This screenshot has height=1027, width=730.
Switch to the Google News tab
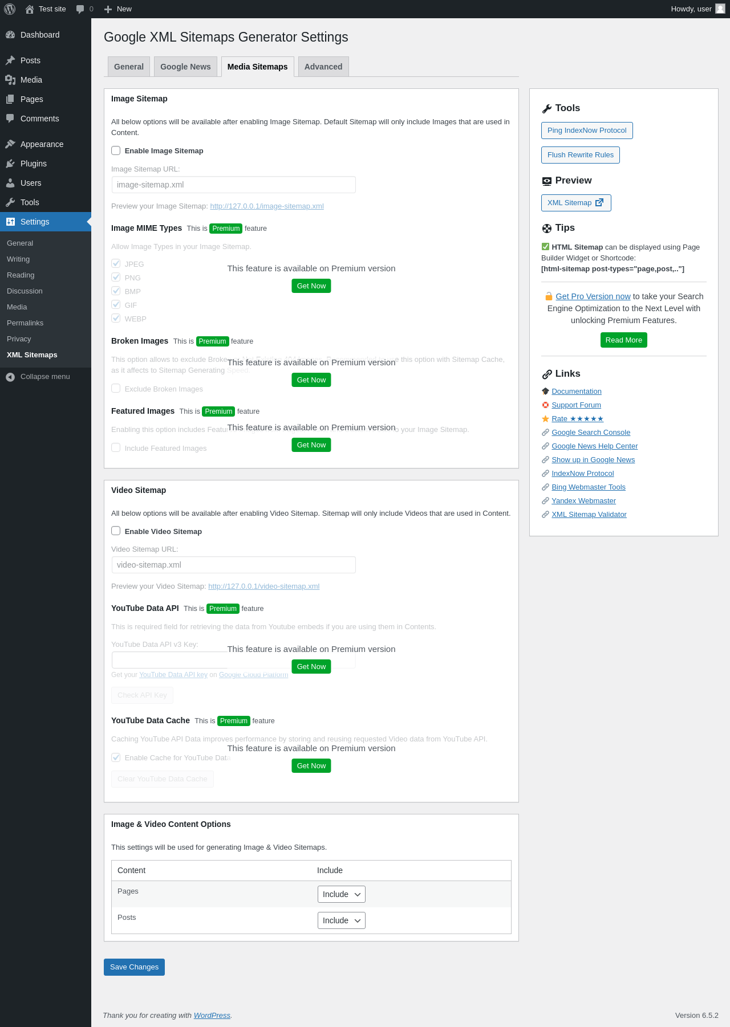point(185,67)
